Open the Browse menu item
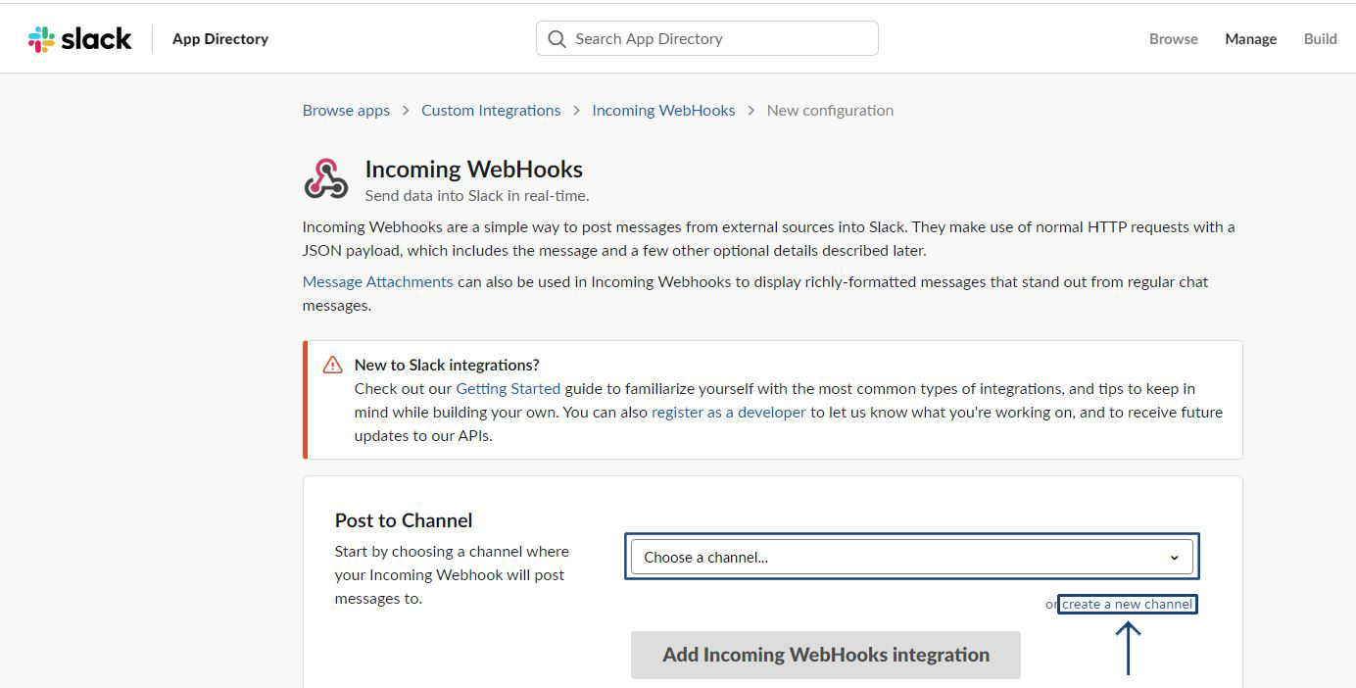This screenshot has height=688, width=1356. [x=1174, y=39]
